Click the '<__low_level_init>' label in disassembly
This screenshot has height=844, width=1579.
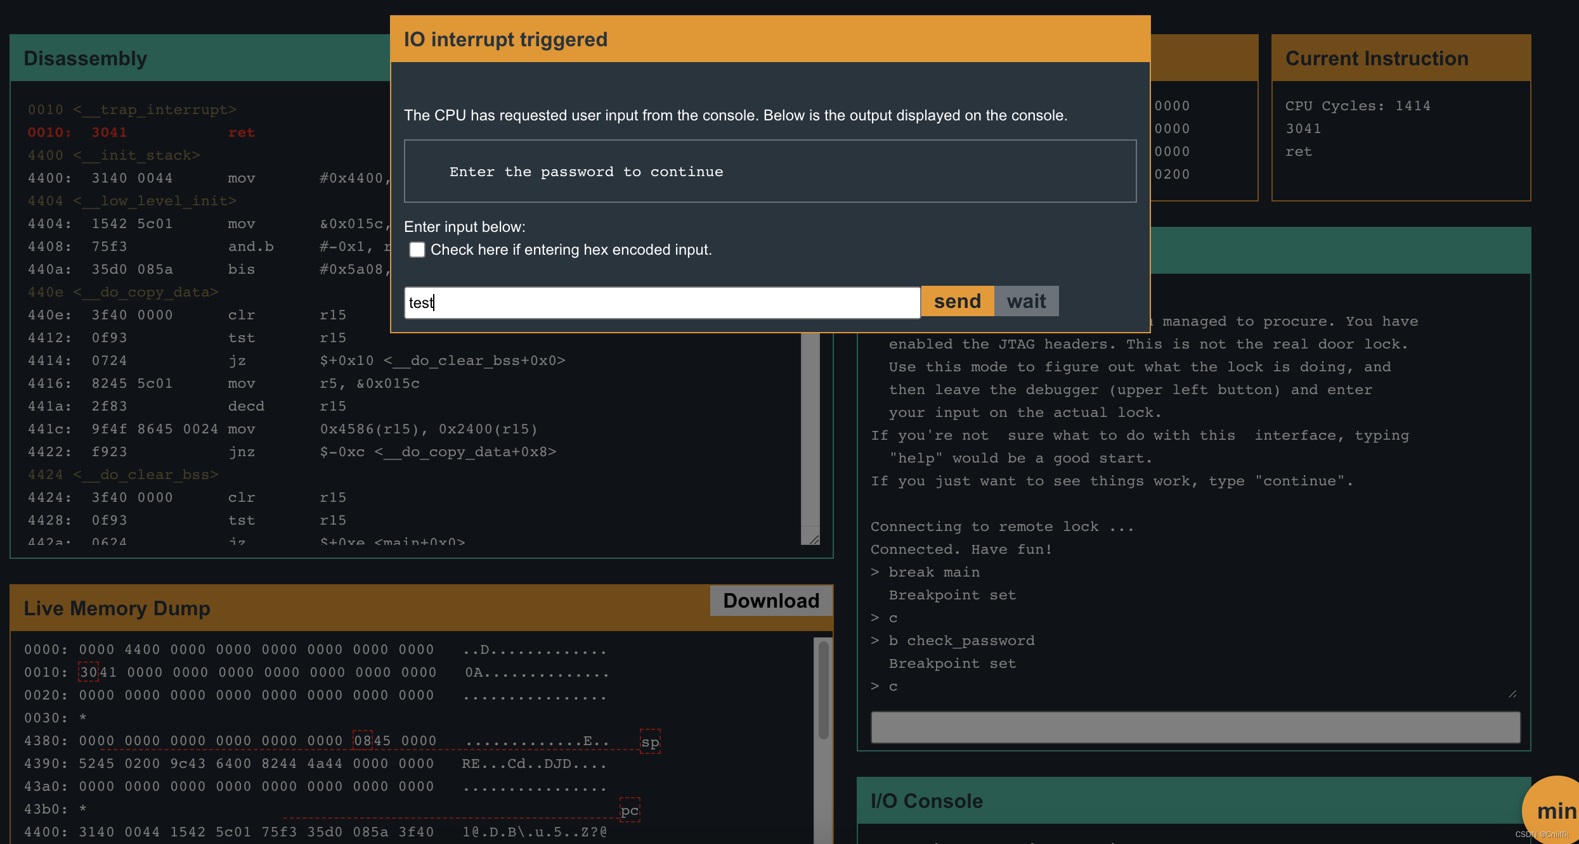pos(154,201)
